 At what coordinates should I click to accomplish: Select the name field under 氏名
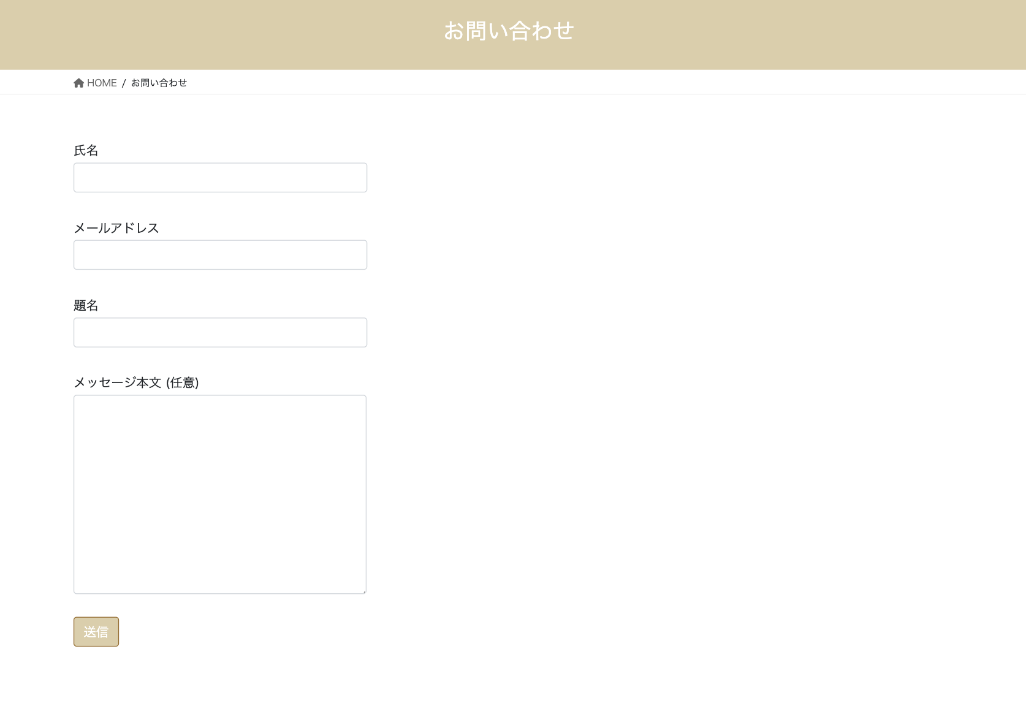pyautogui.click(x=219, y=177)
